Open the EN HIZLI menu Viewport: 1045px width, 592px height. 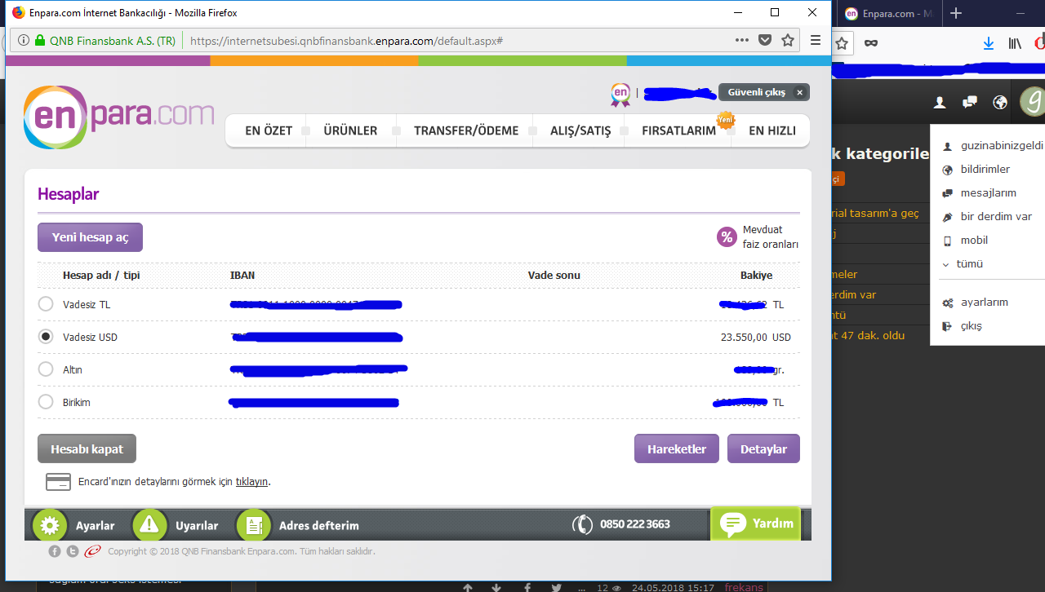click(772, 130)
